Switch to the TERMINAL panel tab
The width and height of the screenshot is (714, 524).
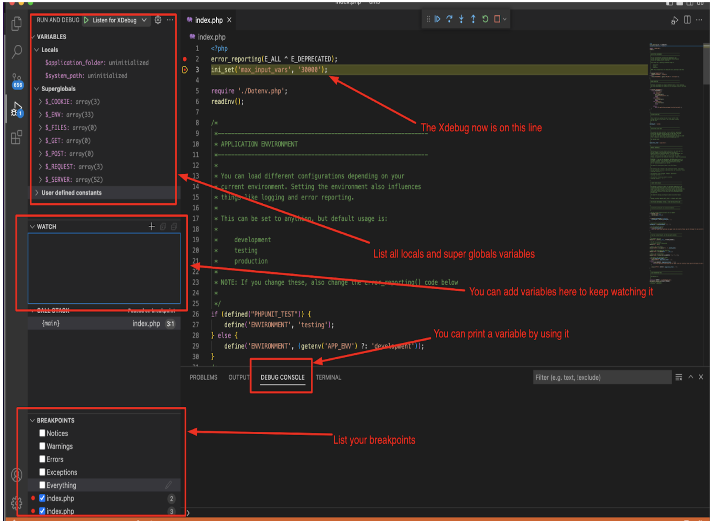tap(328, 377)
